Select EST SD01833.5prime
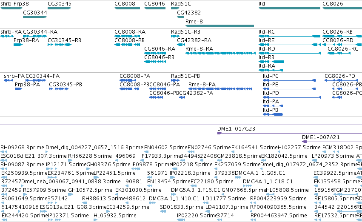The width and height of the screenshot is (362, 222). click(163, 211)
